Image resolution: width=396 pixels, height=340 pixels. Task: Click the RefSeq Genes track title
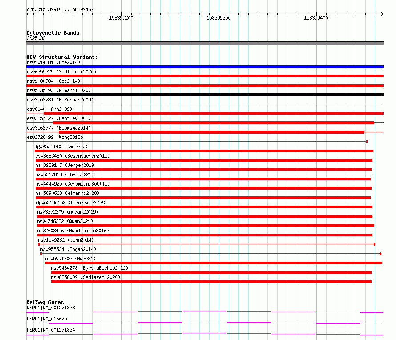click(x=45, y=302)
